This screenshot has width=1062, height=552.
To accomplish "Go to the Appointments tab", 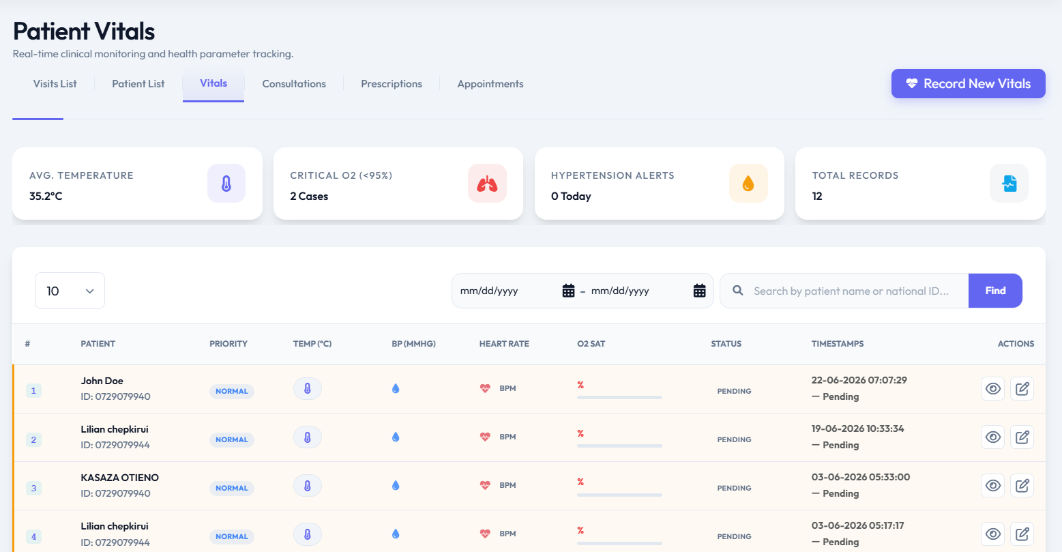I will [490, 84].
